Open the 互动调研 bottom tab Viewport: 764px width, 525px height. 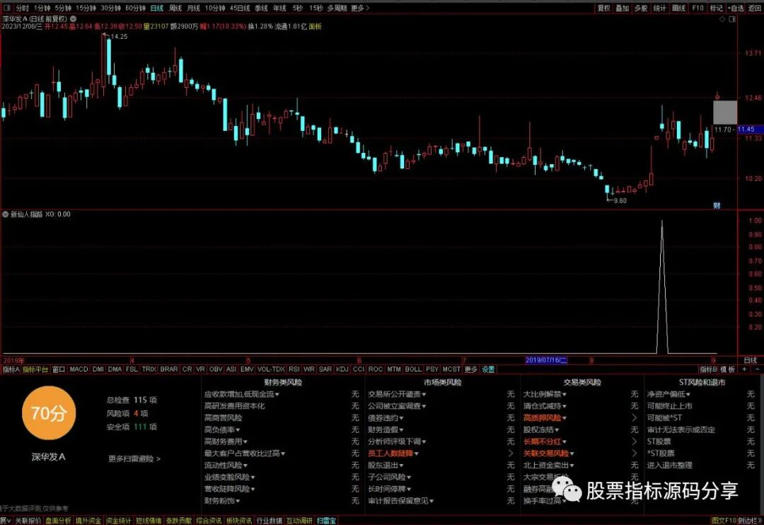click(299, 521)
